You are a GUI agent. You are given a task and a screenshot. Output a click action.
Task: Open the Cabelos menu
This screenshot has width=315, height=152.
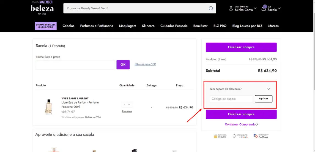(x=69, y=26)
